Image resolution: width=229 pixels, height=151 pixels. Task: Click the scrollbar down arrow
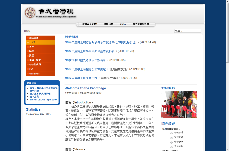point(227,149)
